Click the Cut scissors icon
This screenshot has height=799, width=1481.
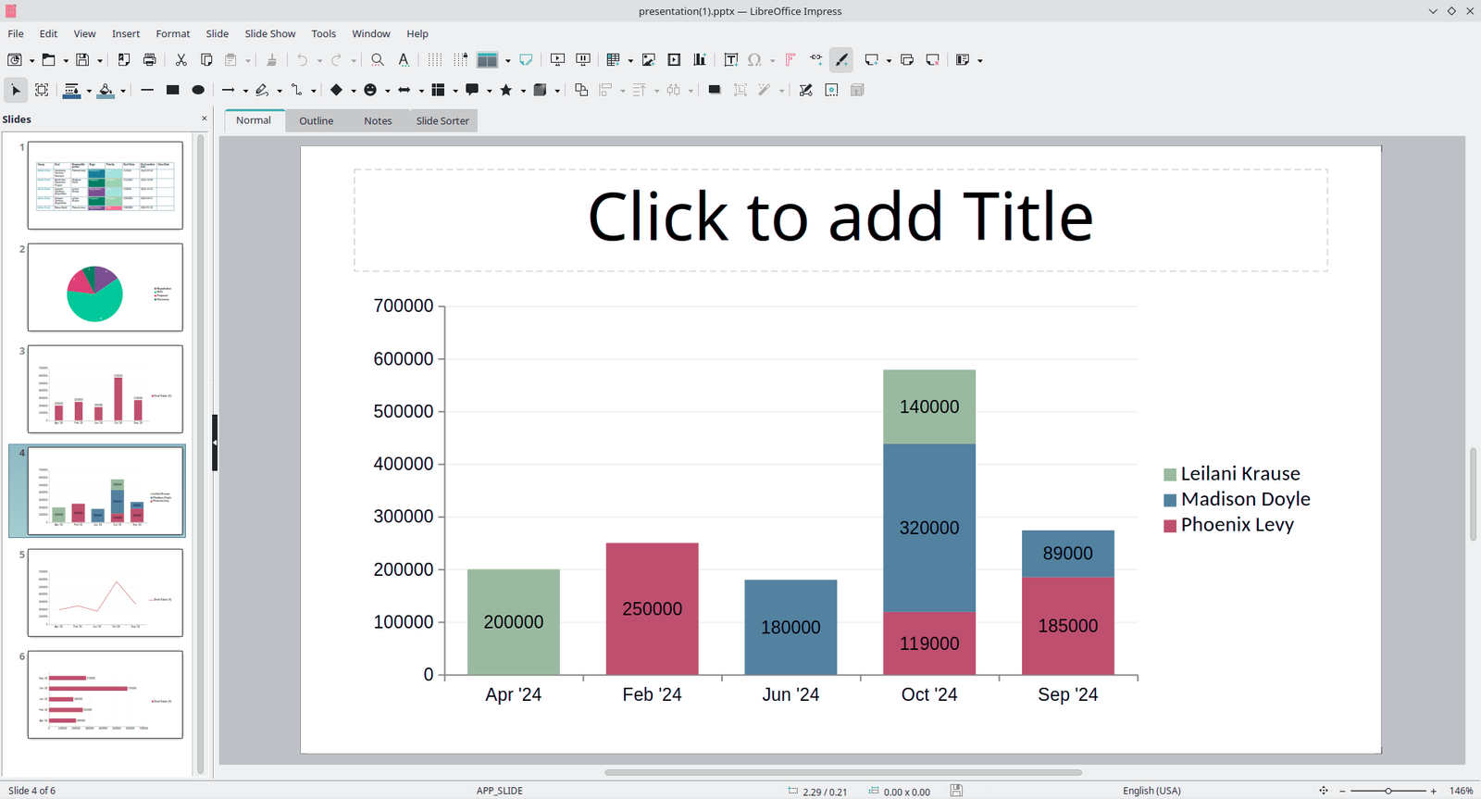(181, 60)
